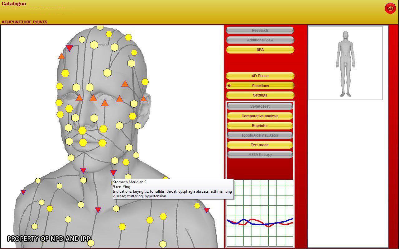
Task: Click the orange triangle near the right ear
Action: point(143,98)
